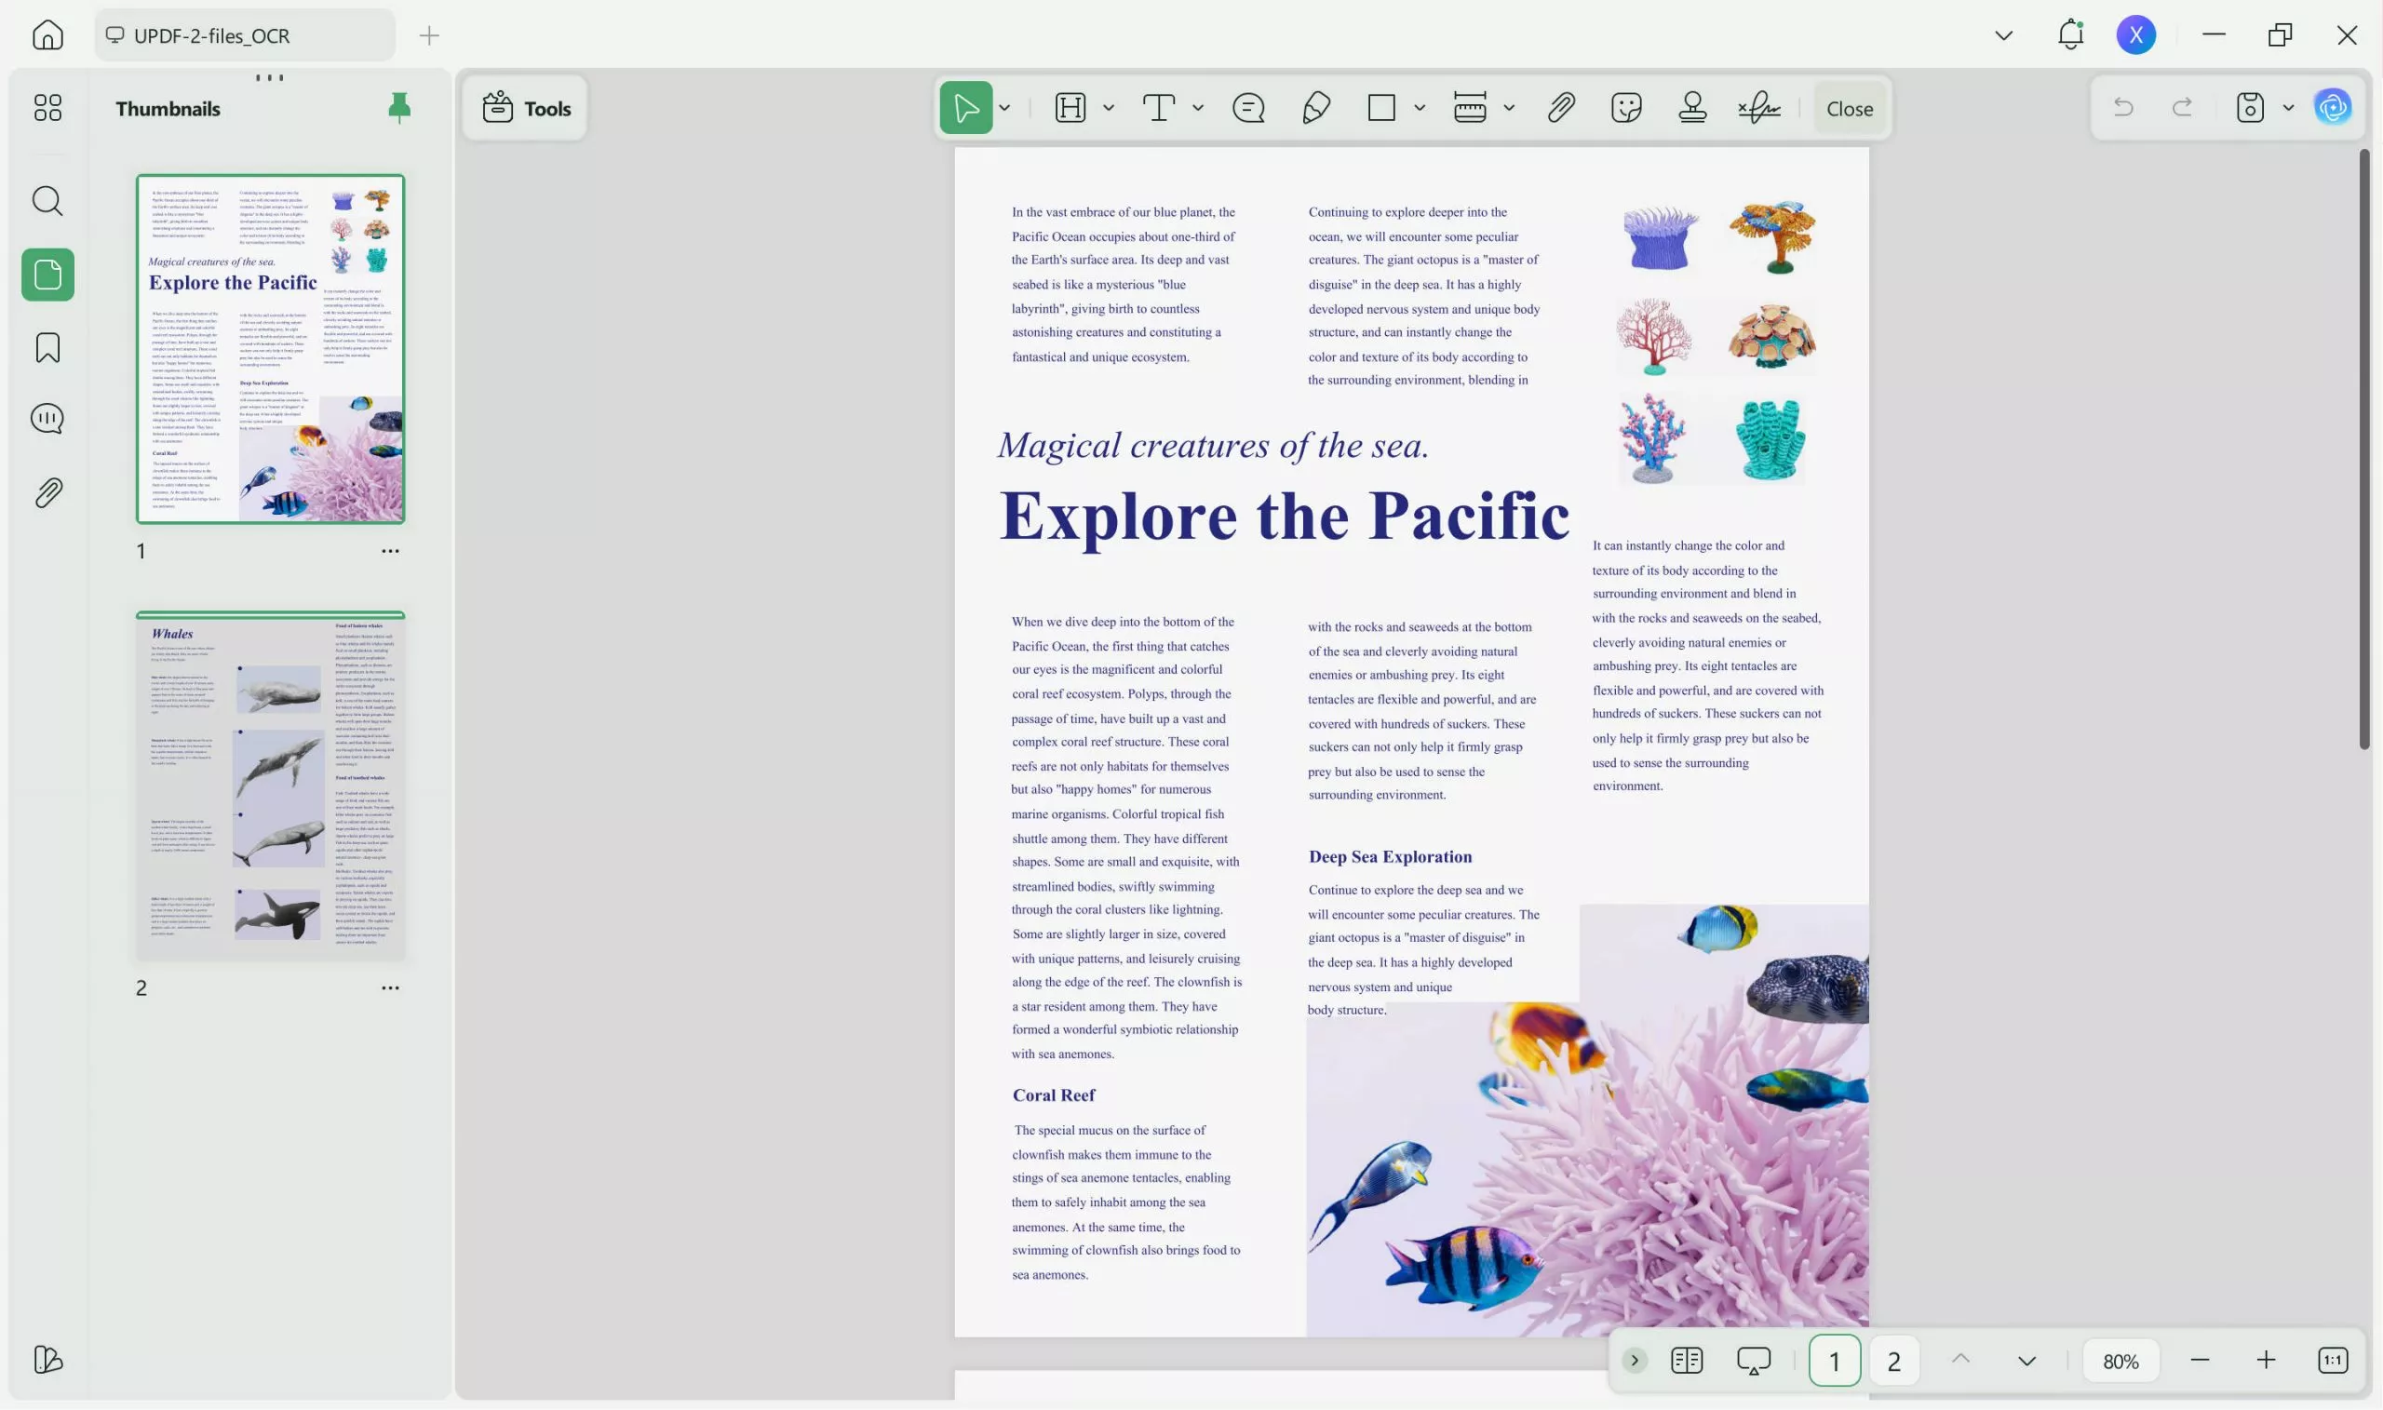Switch to two-page book view
The height and width of the screenshot is (1410, 2383).
click(x=1687, y=1360)
